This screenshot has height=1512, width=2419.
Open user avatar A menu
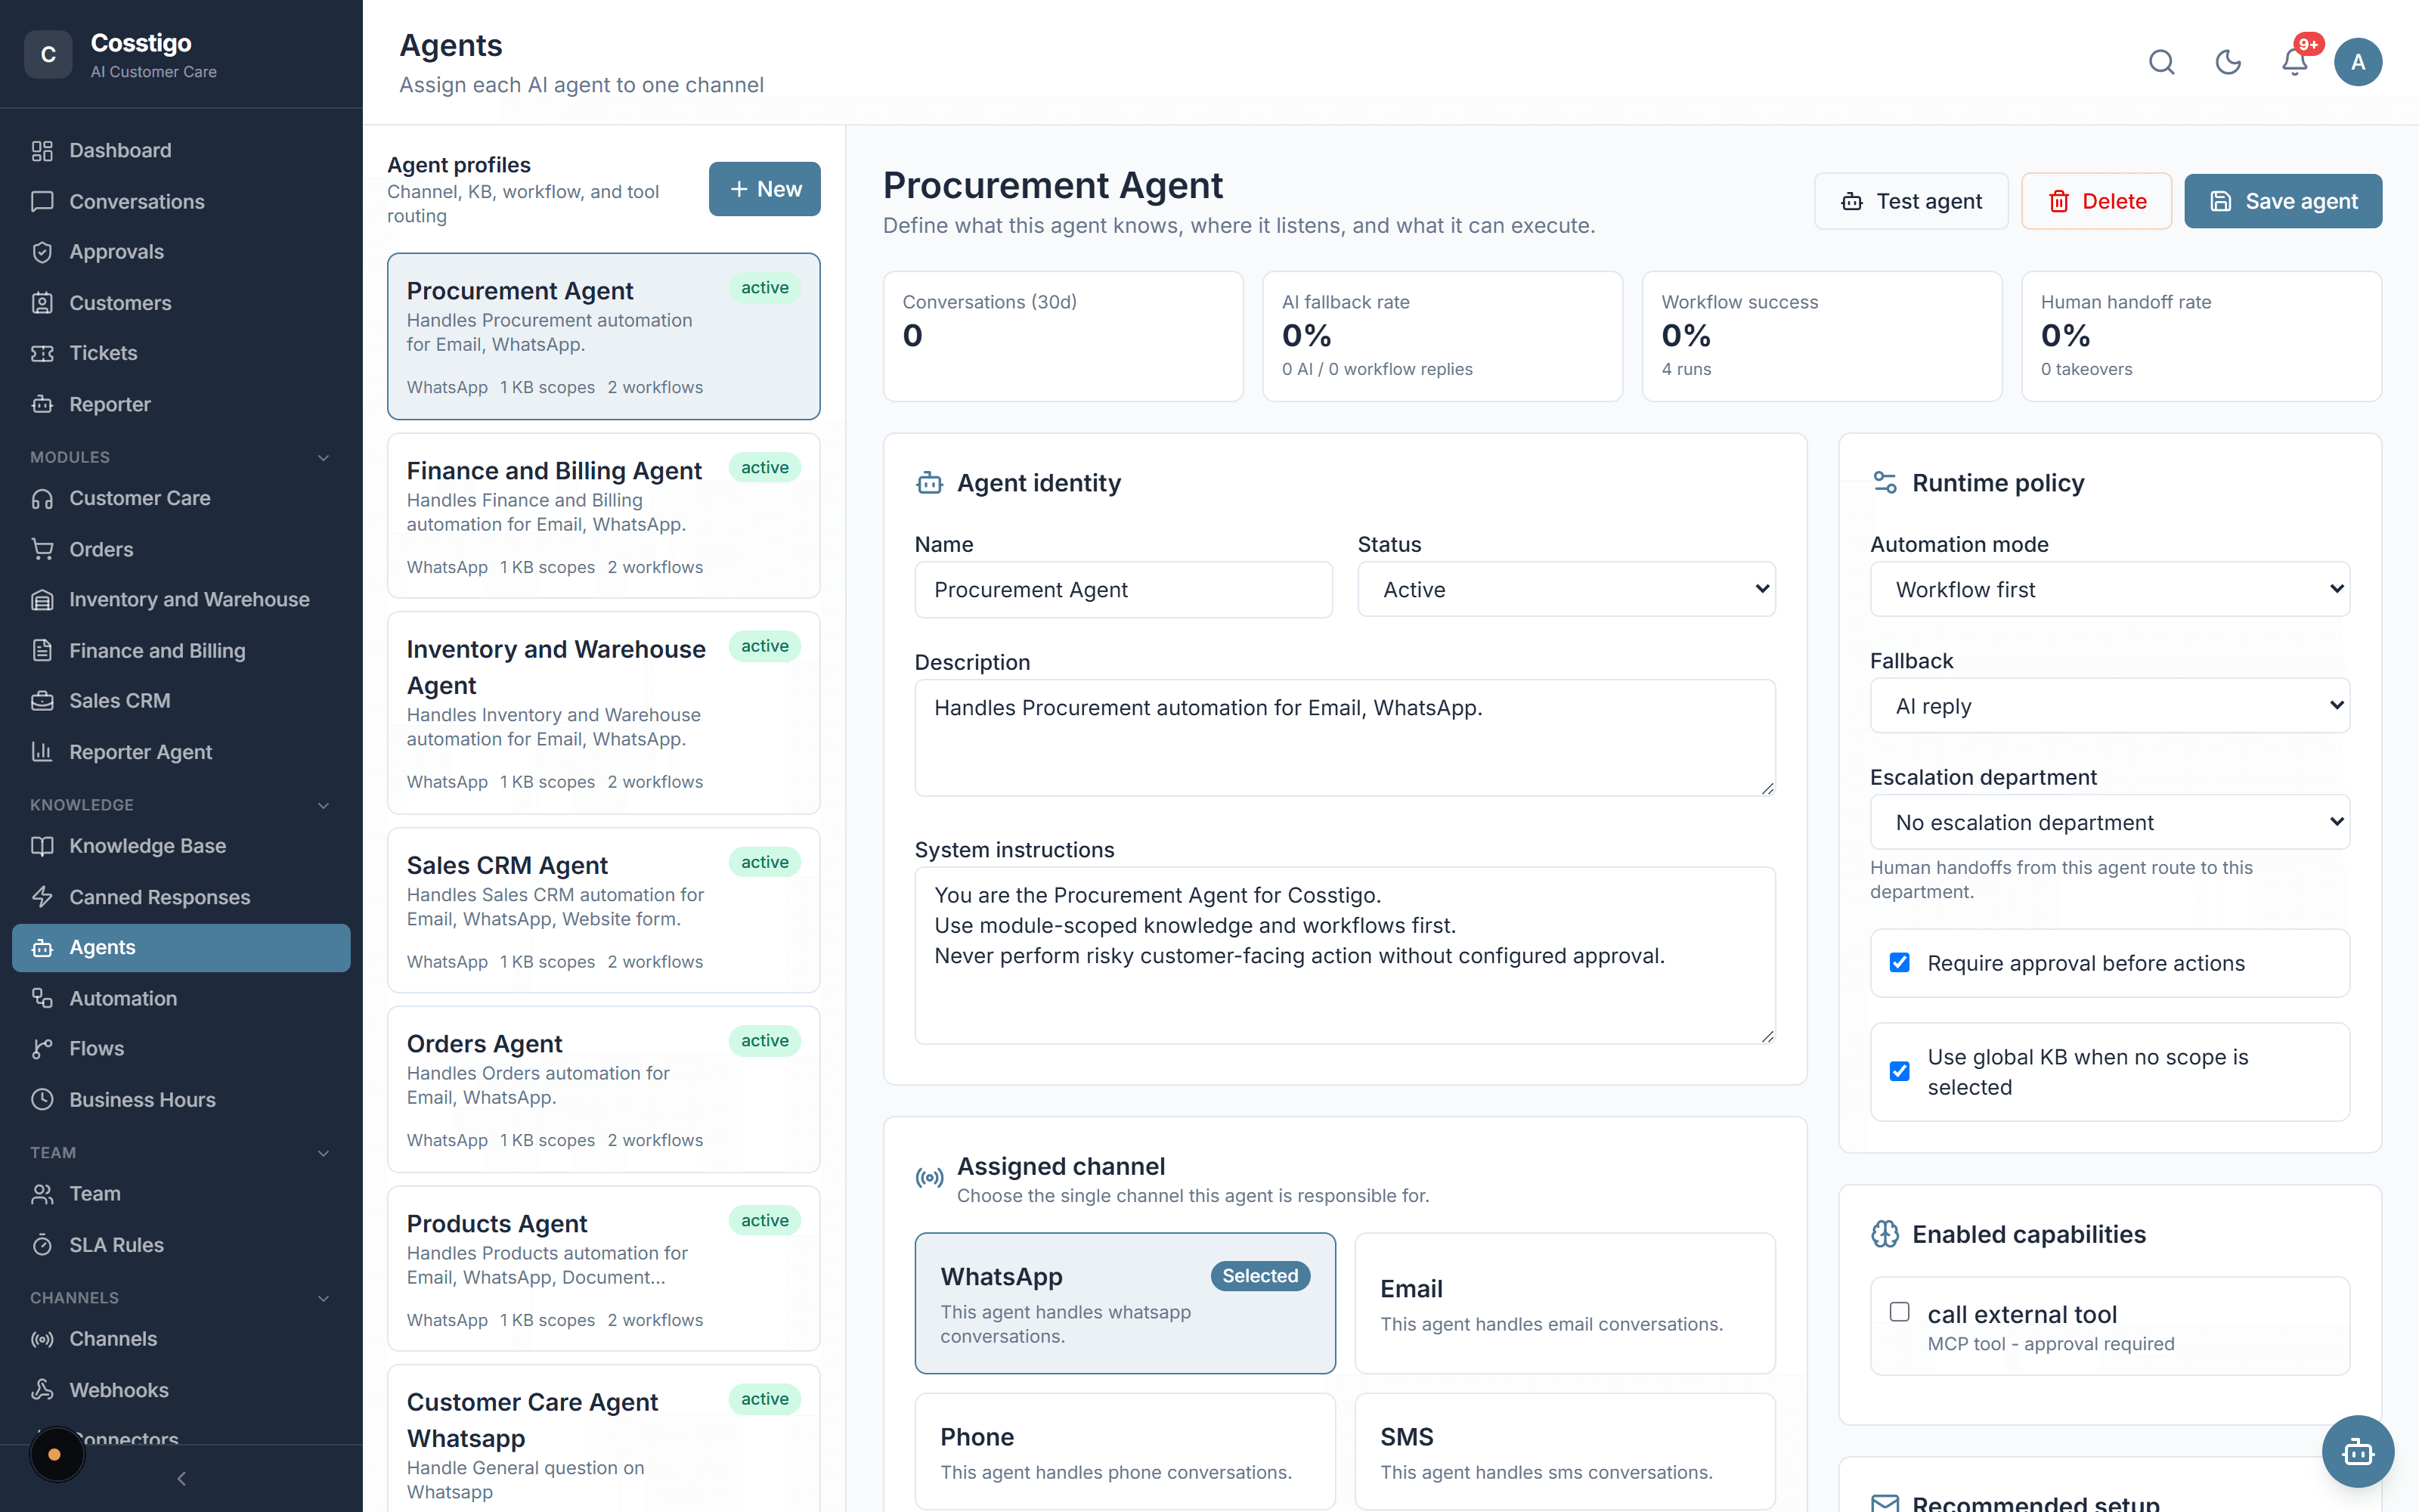click(2358, 62)
